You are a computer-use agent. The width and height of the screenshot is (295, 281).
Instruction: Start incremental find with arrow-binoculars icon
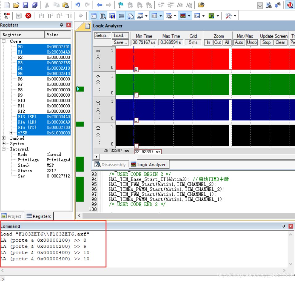tap(278, 5)
